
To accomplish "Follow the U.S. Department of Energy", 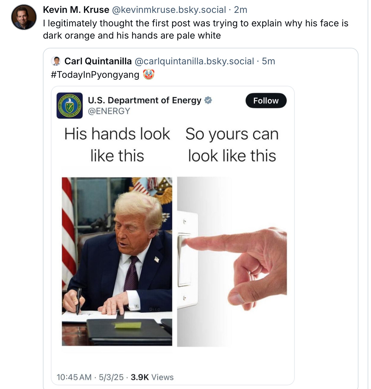I will click(266, 100).
